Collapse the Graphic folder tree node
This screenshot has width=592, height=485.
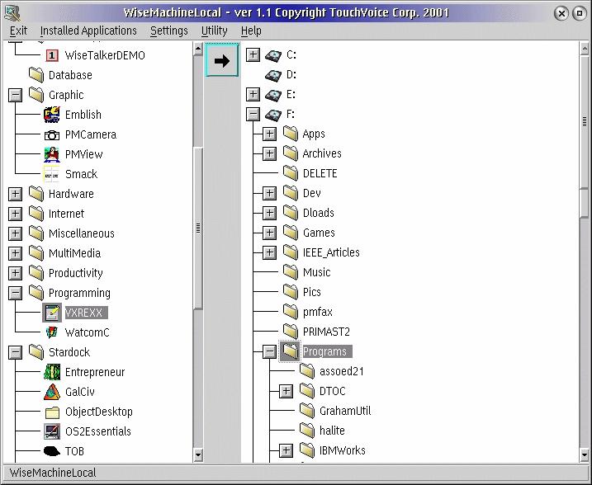coord(15,95)
